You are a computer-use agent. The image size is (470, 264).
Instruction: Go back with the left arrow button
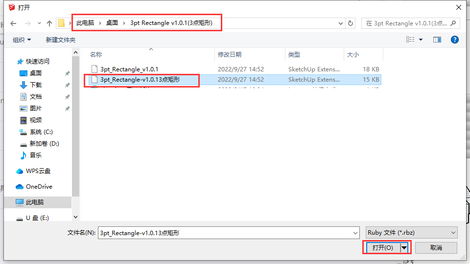(x=13, y=23)
